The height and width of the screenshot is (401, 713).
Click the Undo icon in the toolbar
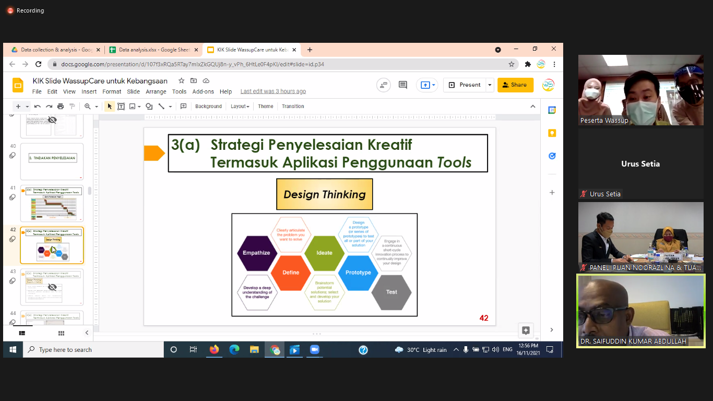pyautogui.click(x=38, y=107)
